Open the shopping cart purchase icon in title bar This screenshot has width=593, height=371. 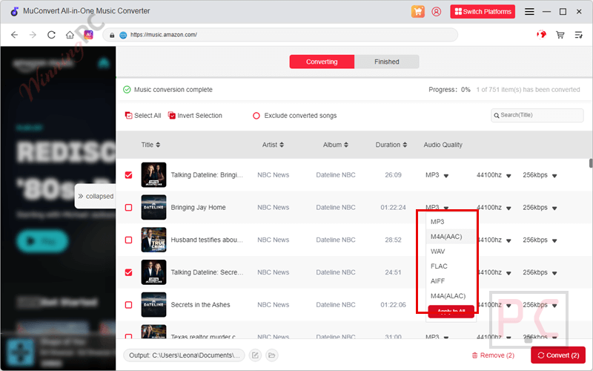[x=417, y=11]
